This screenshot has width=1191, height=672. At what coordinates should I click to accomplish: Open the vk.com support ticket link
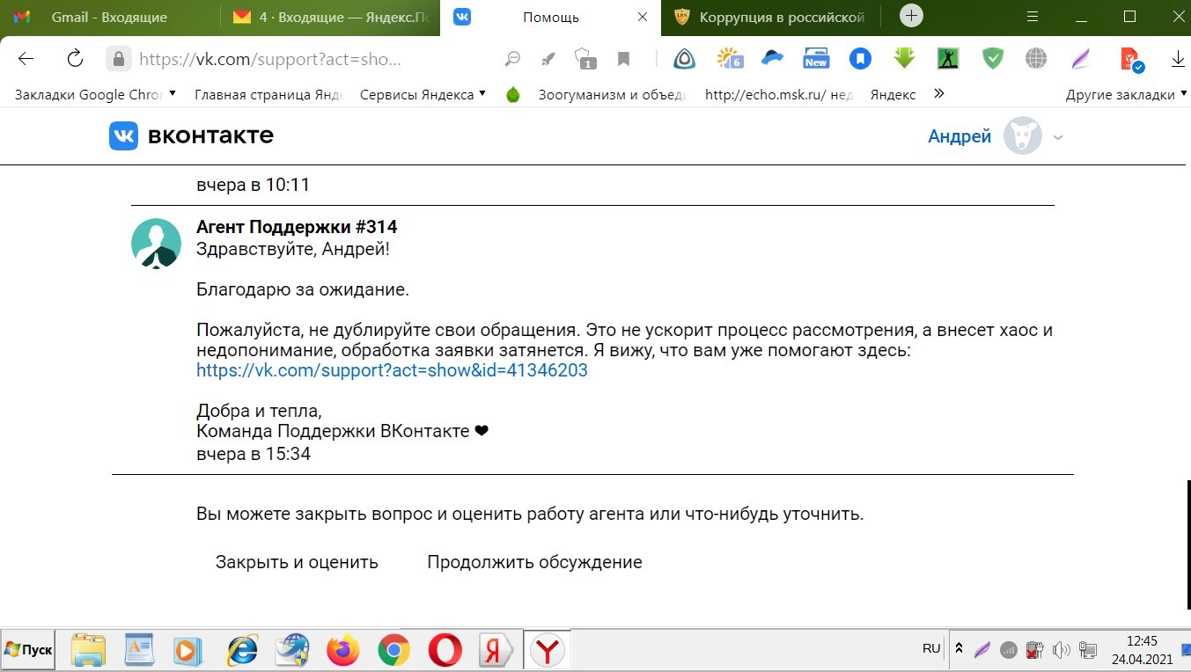coord(392,370)
